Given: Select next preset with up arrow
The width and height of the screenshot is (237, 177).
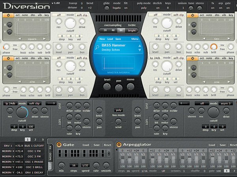Looking at the screenshot, I should point(140,46).
